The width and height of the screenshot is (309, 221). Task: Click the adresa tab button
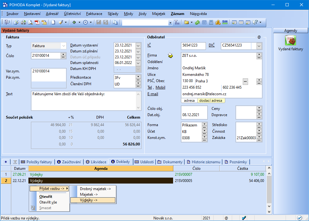189,101
